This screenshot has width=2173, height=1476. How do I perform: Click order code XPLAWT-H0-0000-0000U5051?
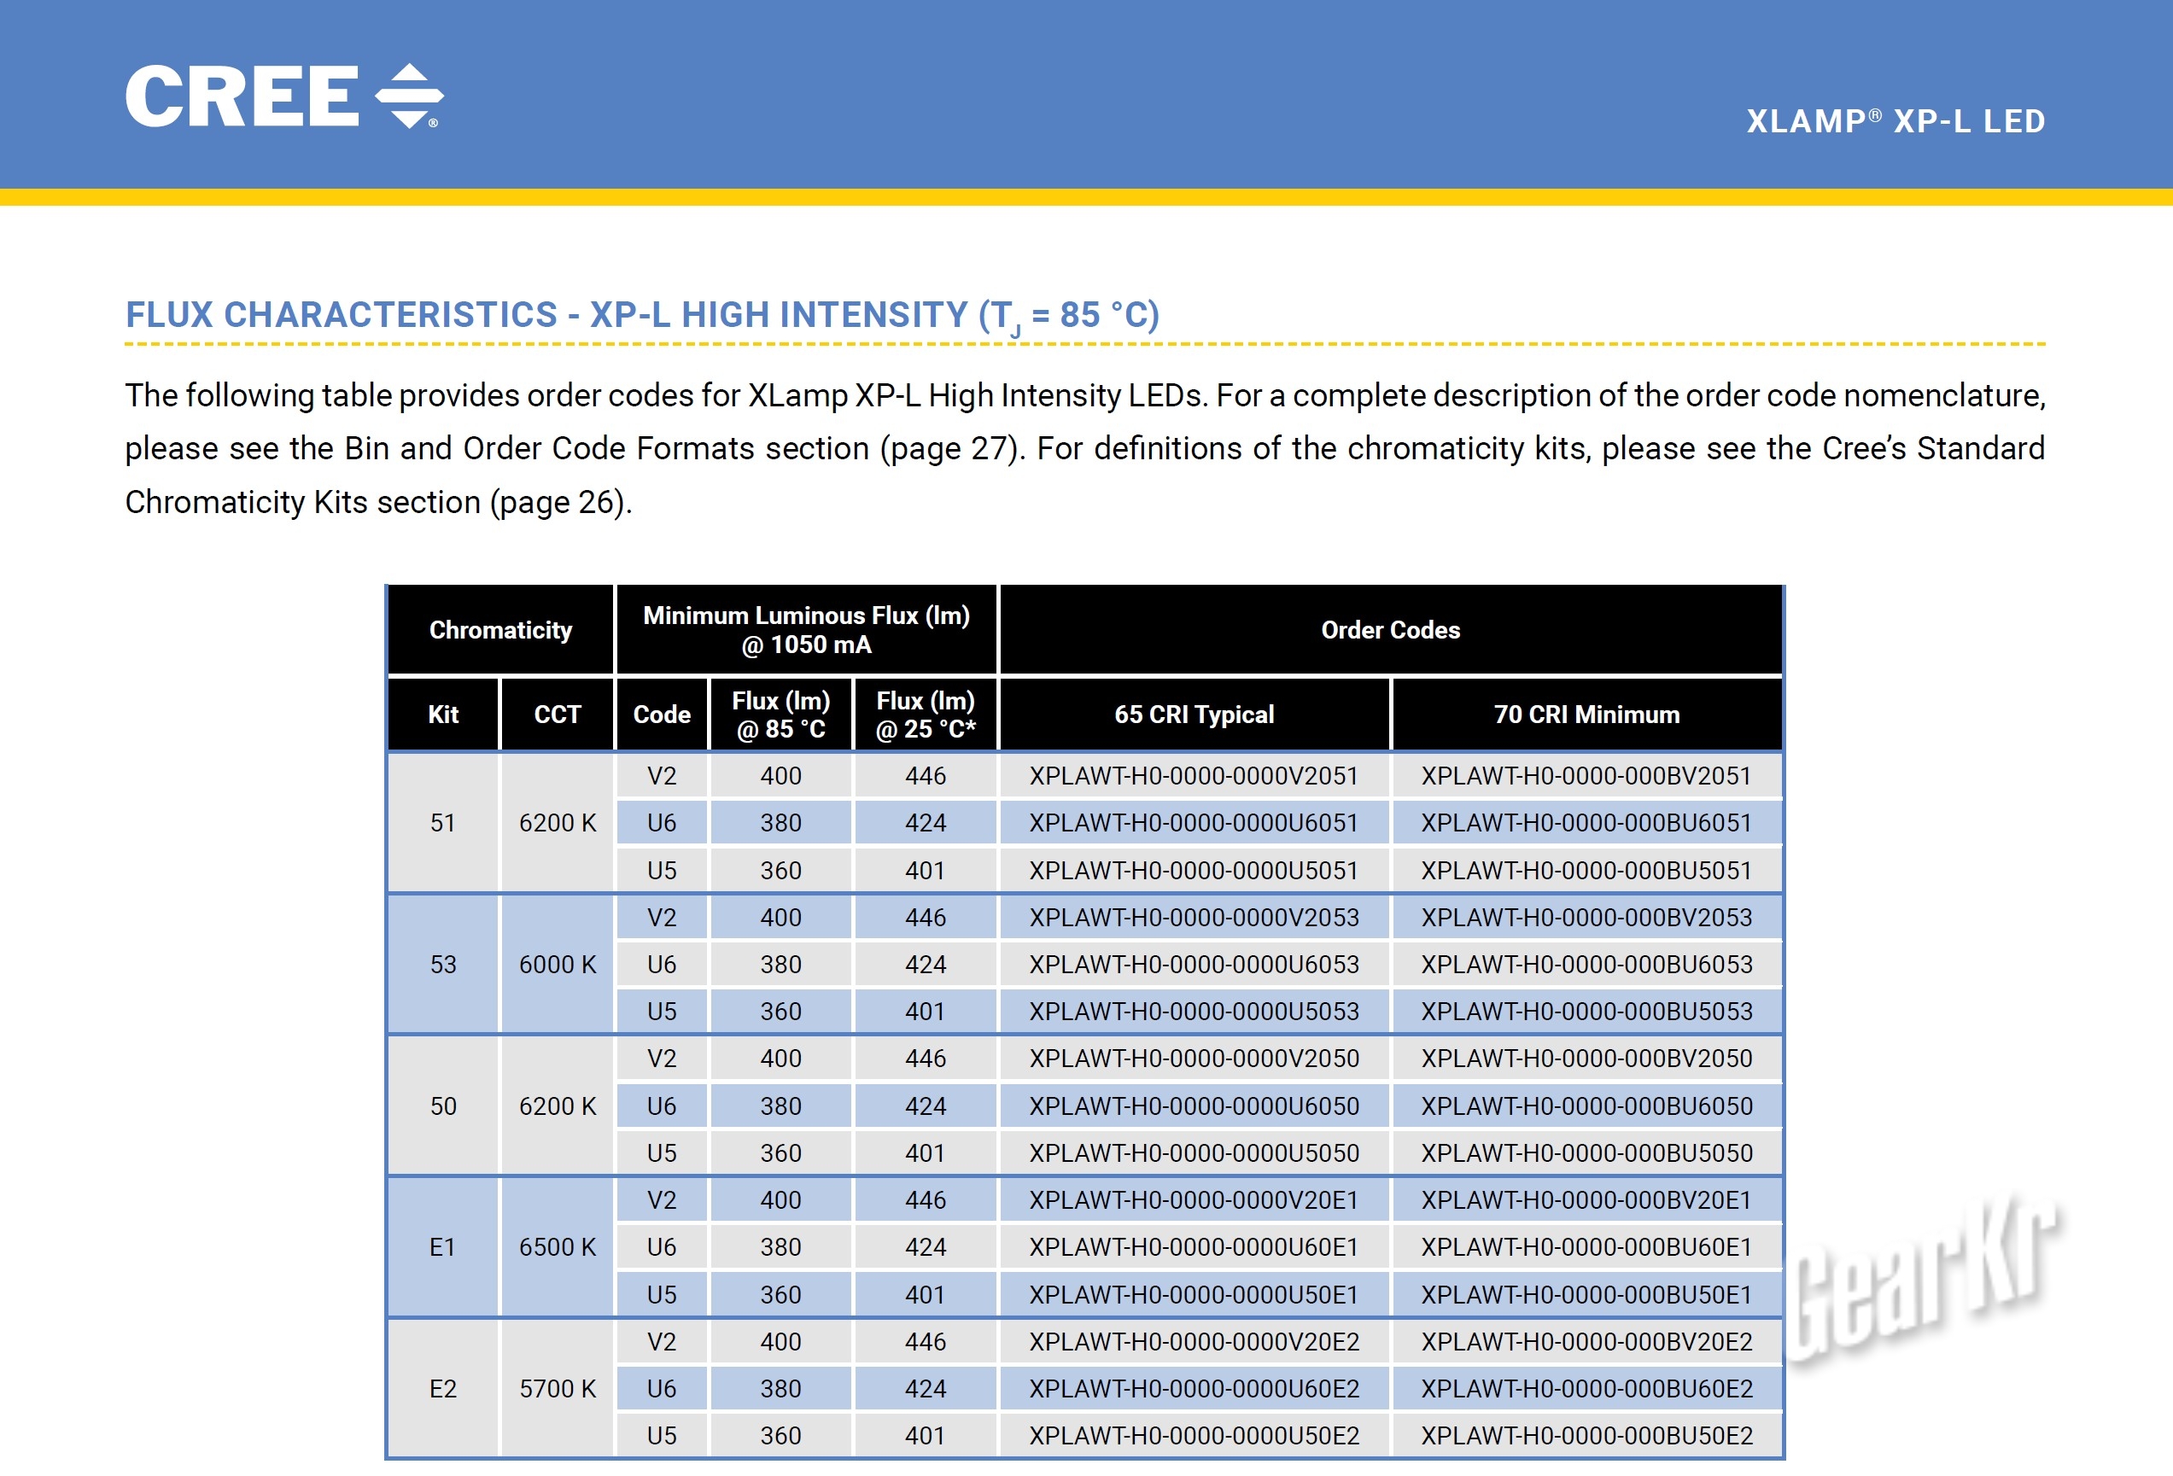click(1194, 870)
